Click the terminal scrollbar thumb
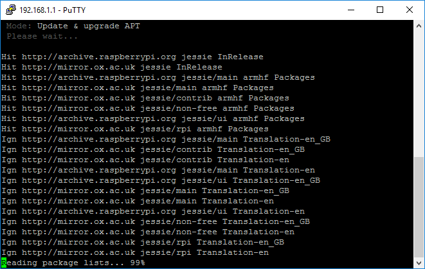 coord(419,207)
